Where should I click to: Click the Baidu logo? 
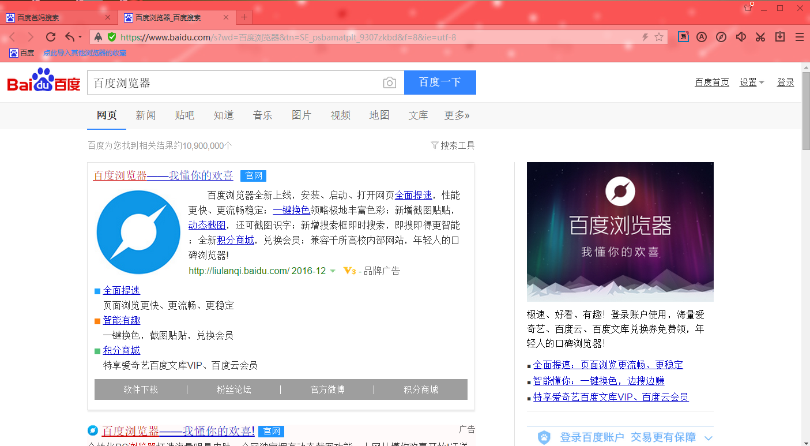click(44, 81)
